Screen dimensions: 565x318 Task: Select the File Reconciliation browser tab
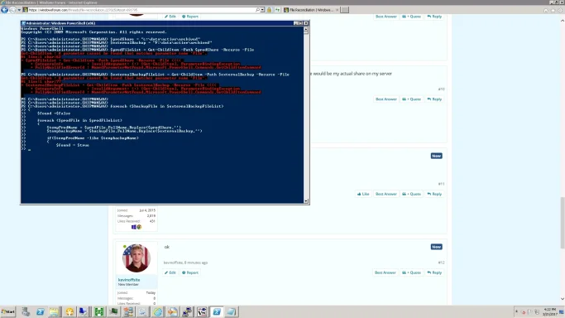(311, 10)
